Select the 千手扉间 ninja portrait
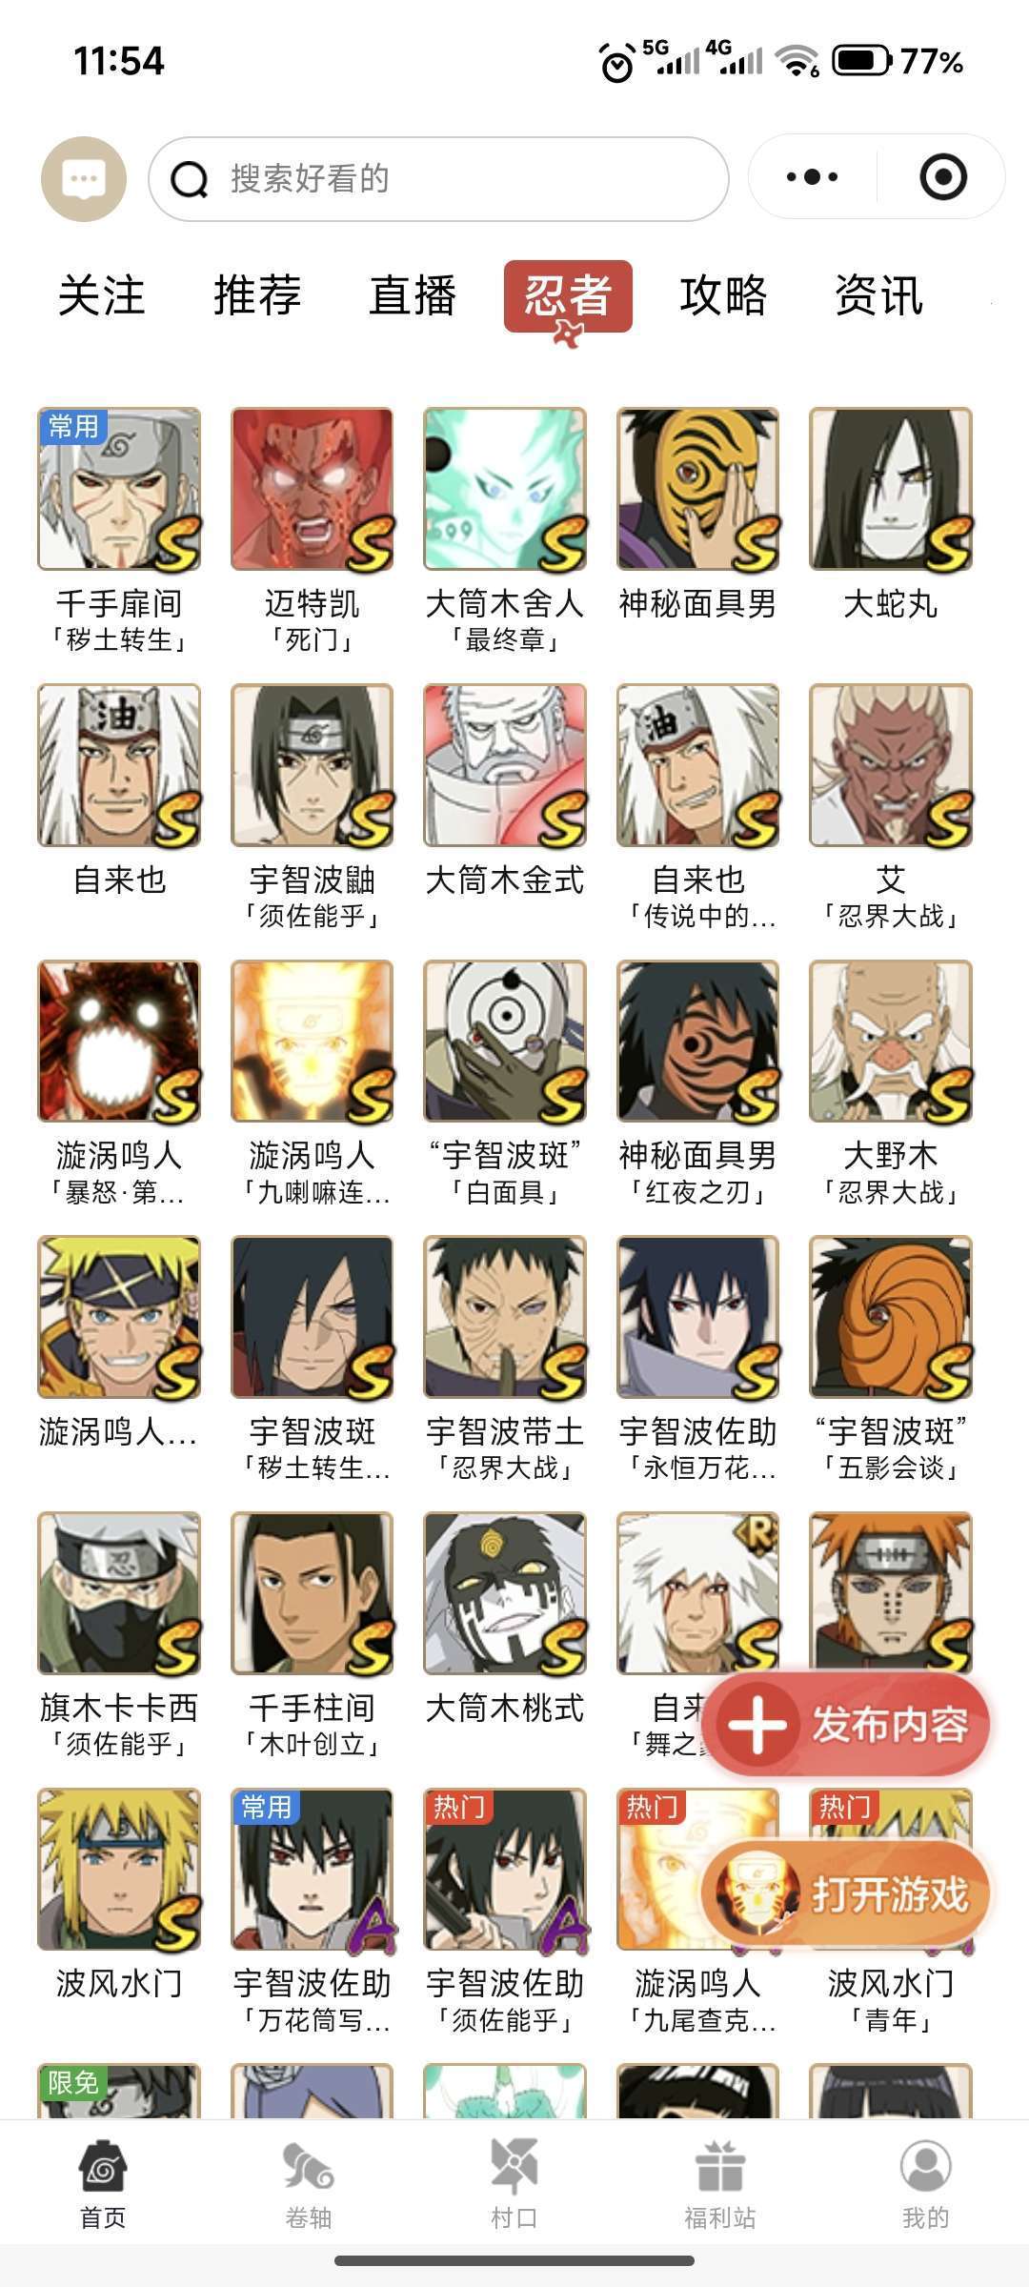The height and width of the screenshot is (2287, 1029). (x=119, y=489)
